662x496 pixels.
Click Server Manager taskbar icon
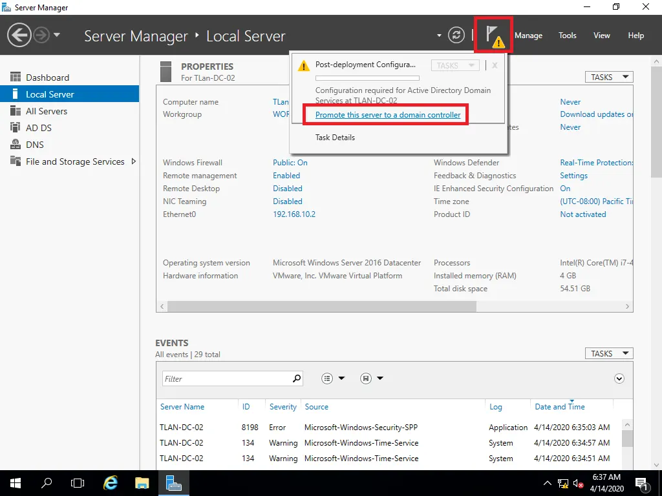click(x=173, y=483)
